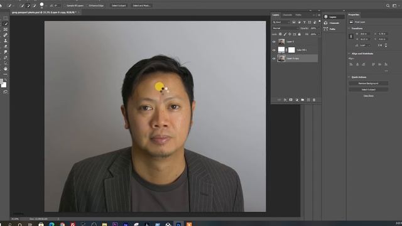Click the Remove Background quick action
This screenshot has width=402, height=226.
click(369, 83)
